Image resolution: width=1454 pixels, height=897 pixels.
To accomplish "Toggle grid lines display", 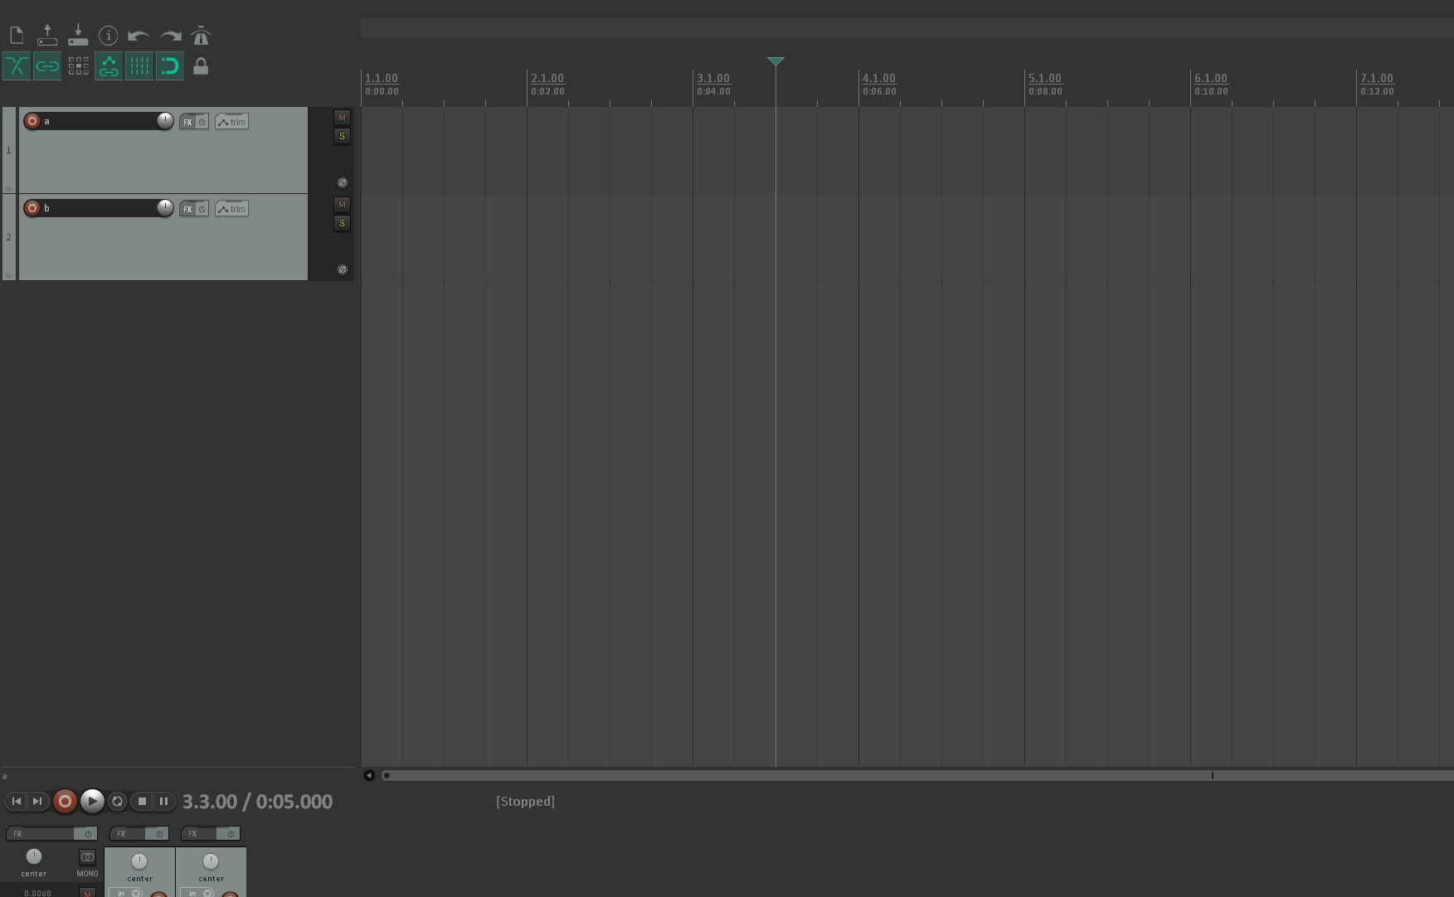I will click(x=139, y=65).
